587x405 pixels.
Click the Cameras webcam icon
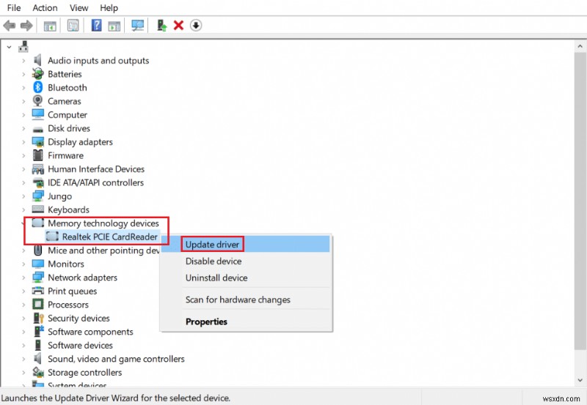37,101
